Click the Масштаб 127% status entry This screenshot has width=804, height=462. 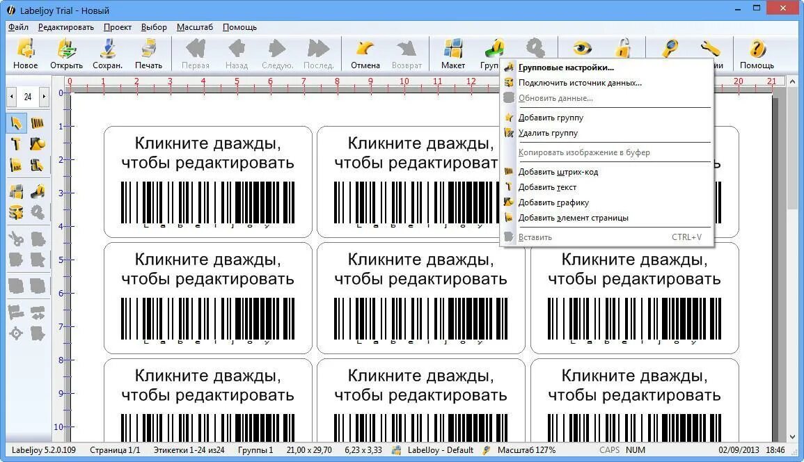(x=526, y=450)
